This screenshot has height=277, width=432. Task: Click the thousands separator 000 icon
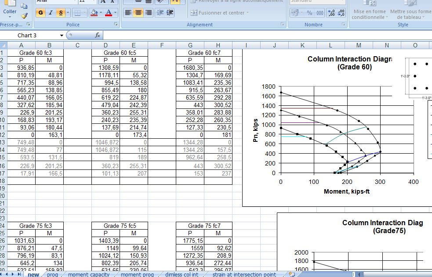(x=320, y=12)
